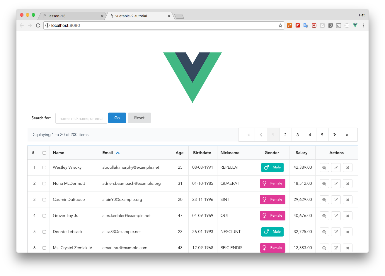The width and height of the screenshot is (385, 276).
Task: Delete the Casimir DuBuque row
Action: (x=347, y=200)
